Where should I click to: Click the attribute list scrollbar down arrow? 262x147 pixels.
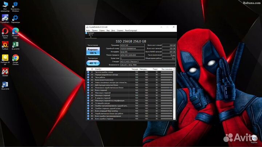tap(174, 119)
